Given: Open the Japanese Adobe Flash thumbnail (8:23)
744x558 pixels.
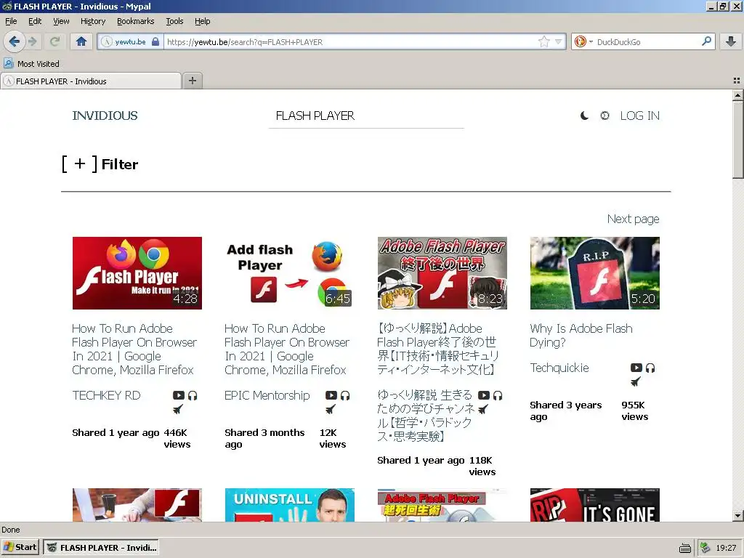Looking at the screenshot, I should click(x=442, y=273).
